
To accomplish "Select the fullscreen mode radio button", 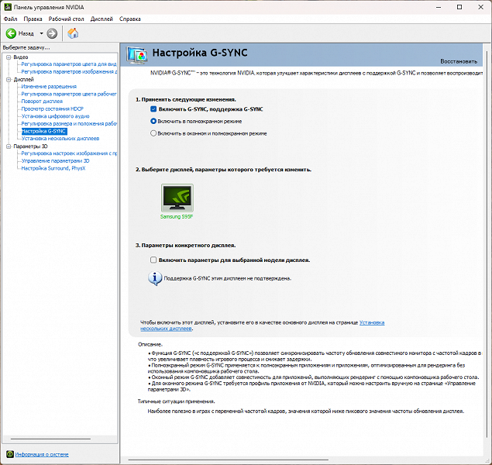I will [153, 121].
